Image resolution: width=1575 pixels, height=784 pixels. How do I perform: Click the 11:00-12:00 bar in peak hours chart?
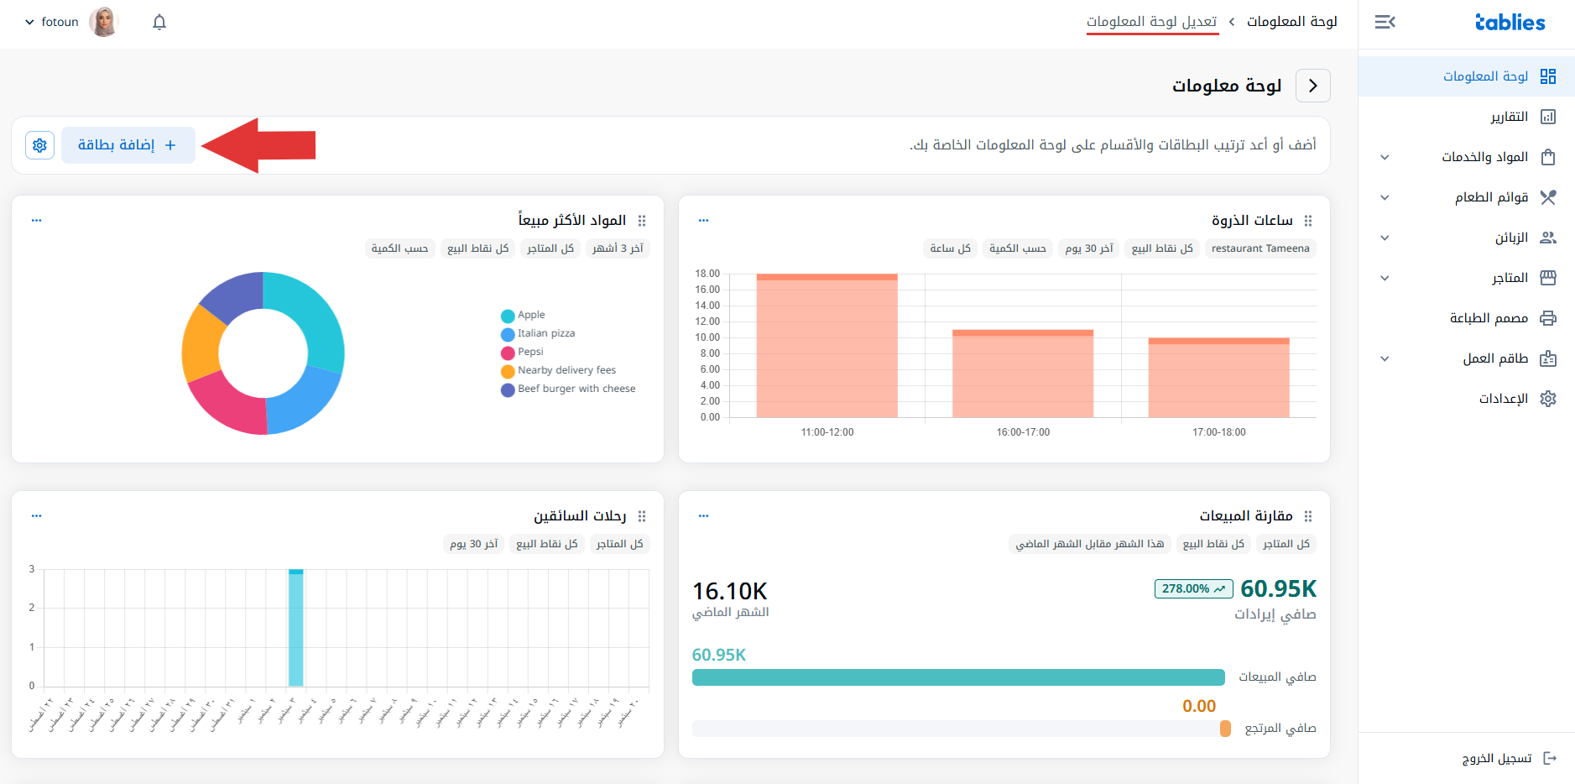(827, 346)
